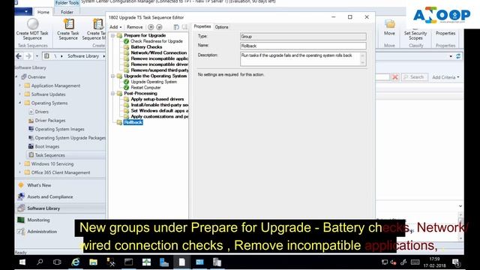The width and height of the screenshot is (480, 270).
Task: Open Software Library workspace
Action: tap(43, 208)
